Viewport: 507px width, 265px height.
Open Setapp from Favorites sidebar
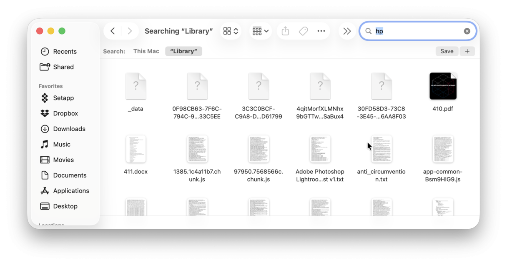pos(63,97)
